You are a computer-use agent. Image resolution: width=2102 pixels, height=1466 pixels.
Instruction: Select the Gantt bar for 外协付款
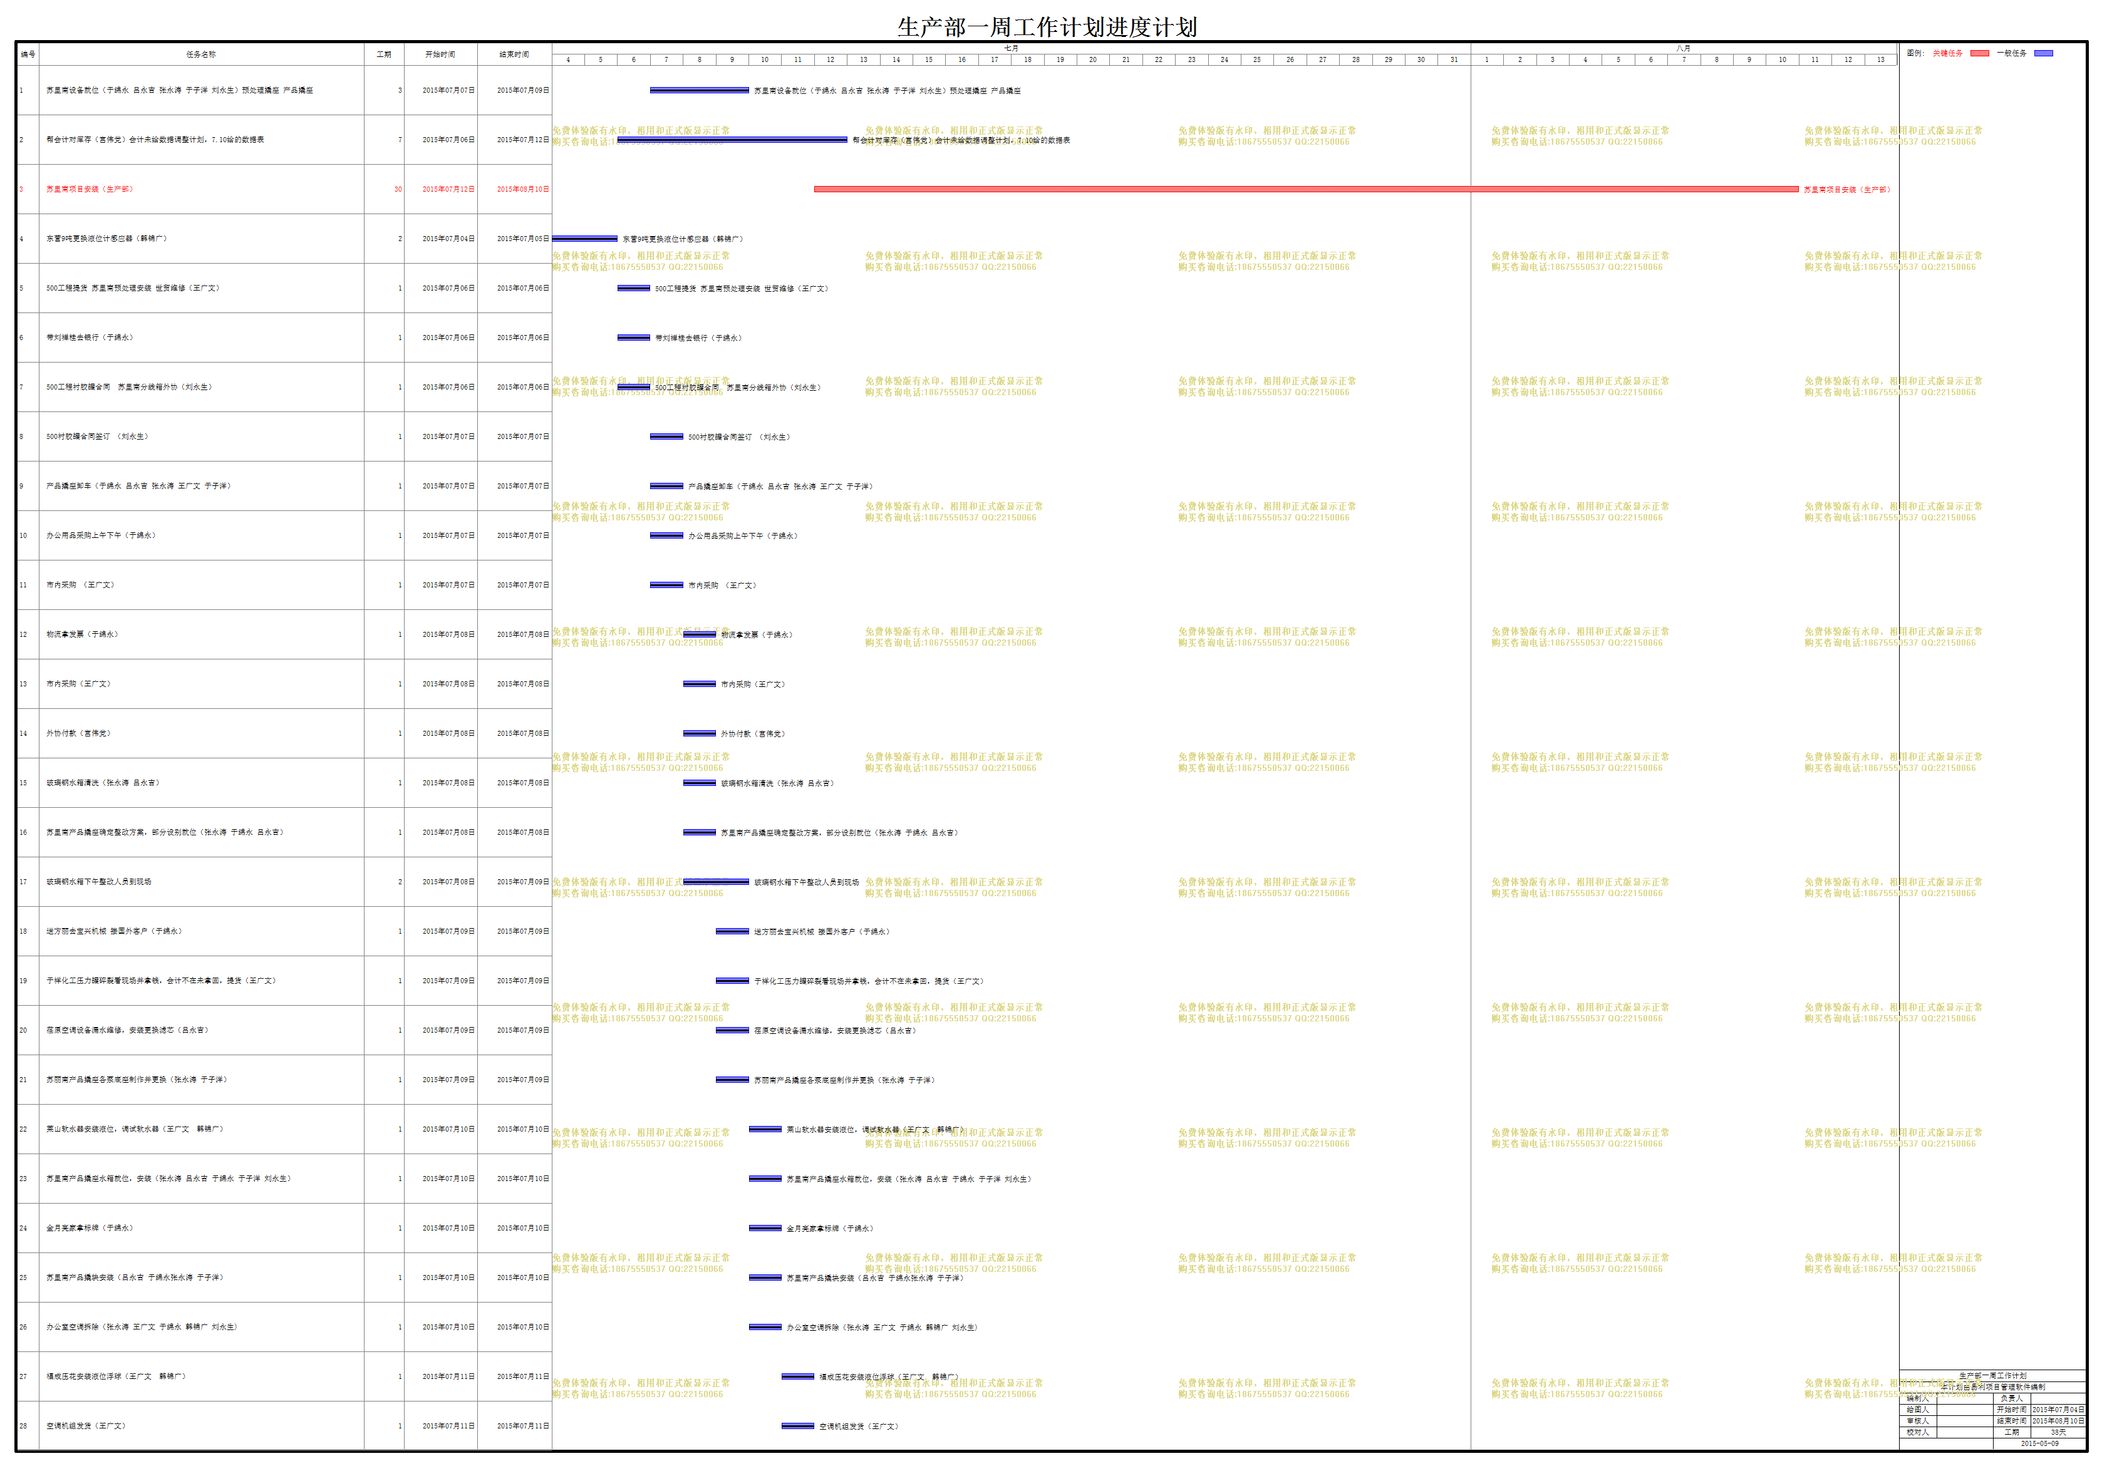coord(700,733)
